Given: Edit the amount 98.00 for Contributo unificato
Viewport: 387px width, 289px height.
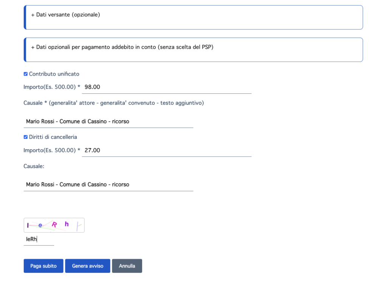Looking at the screenshot, I should click(x=166, y=87).
